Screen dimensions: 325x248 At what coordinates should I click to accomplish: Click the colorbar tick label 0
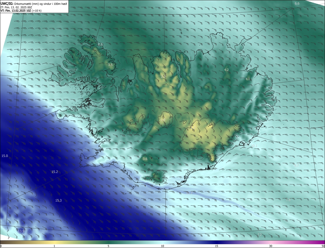tap(1, 246)
